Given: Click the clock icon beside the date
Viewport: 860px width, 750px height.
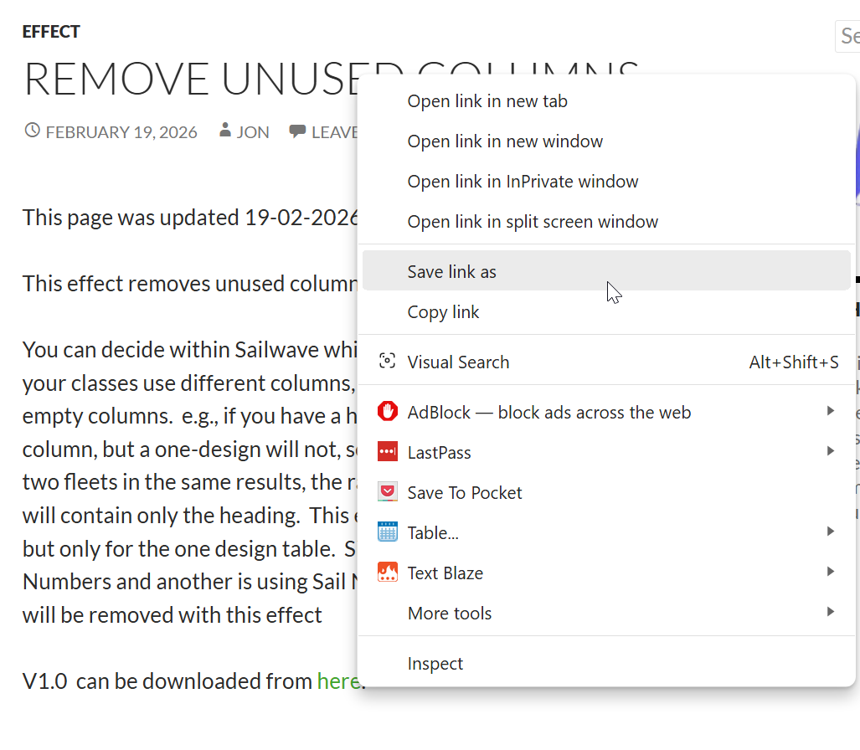Looking at the screenshot, I should click(33, 131).
